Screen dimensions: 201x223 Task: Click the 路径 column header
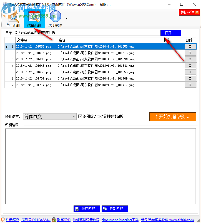coord(109,40)
